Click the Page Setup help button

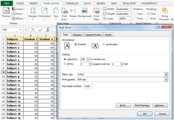(x=159, y=26)
